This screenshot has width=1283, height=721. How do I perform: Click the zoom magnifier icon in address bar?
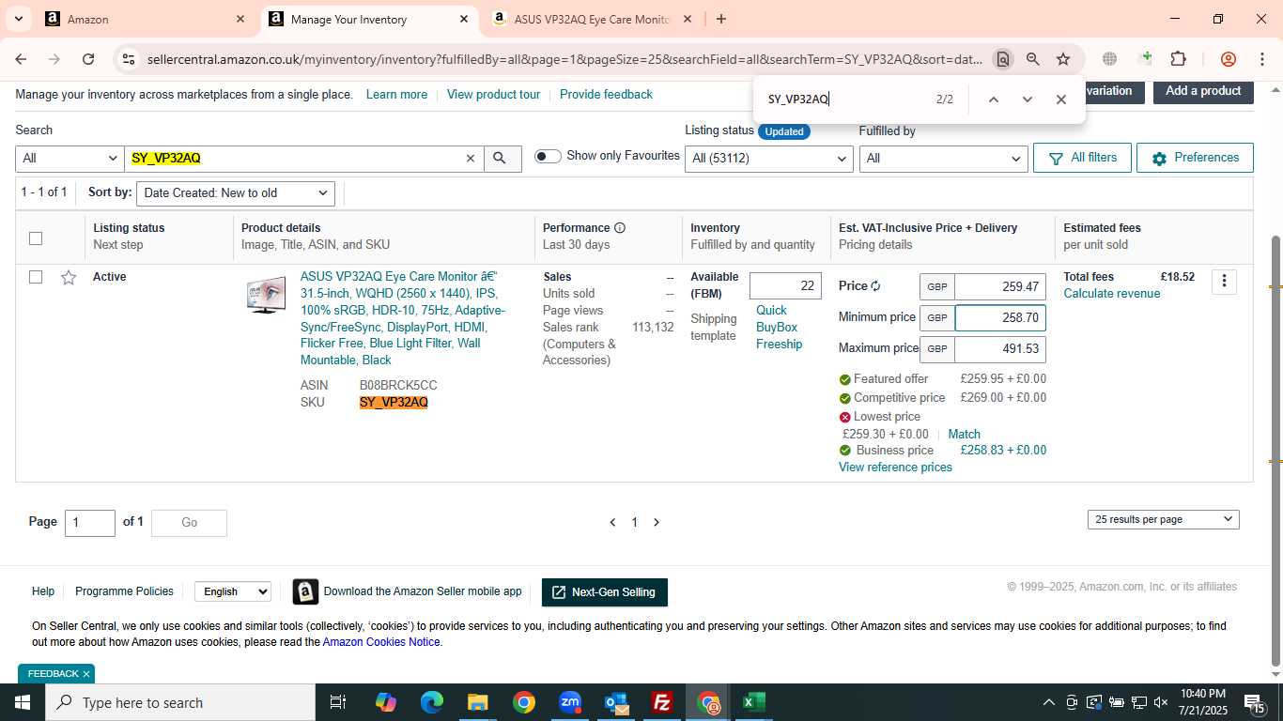(x=1033, y=59)
